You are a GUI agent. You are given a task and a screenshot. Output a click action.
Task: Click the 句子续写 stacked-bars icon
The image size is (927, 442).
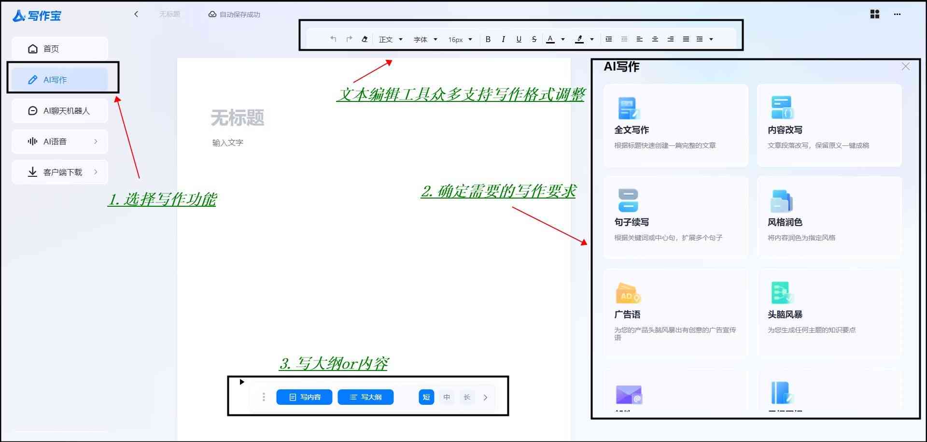tap(628, 200)
